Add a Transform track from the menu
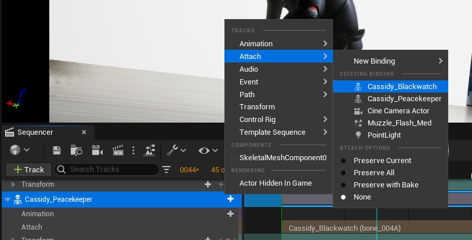Screen dimensions: 472x240 tap(278, 107)
